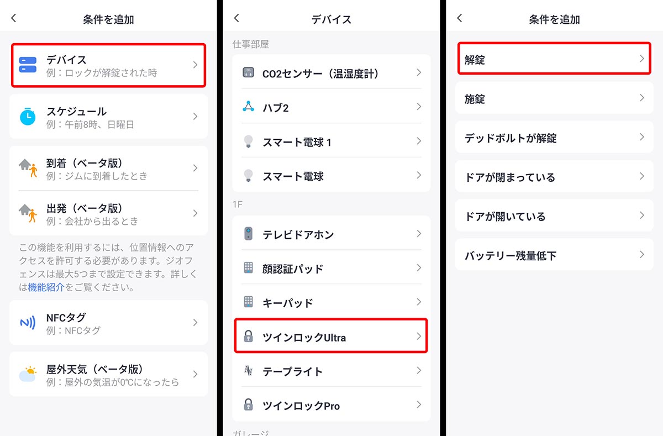The height and width of the screenshot is (436, 663).
Task: Click the 屋外天気 weather icon
Action: [x=28, y=374]
